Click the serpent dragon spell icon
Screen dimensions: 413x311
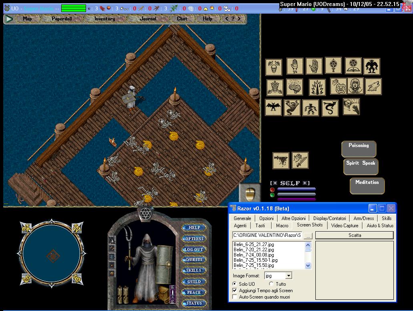click(330, 108)
